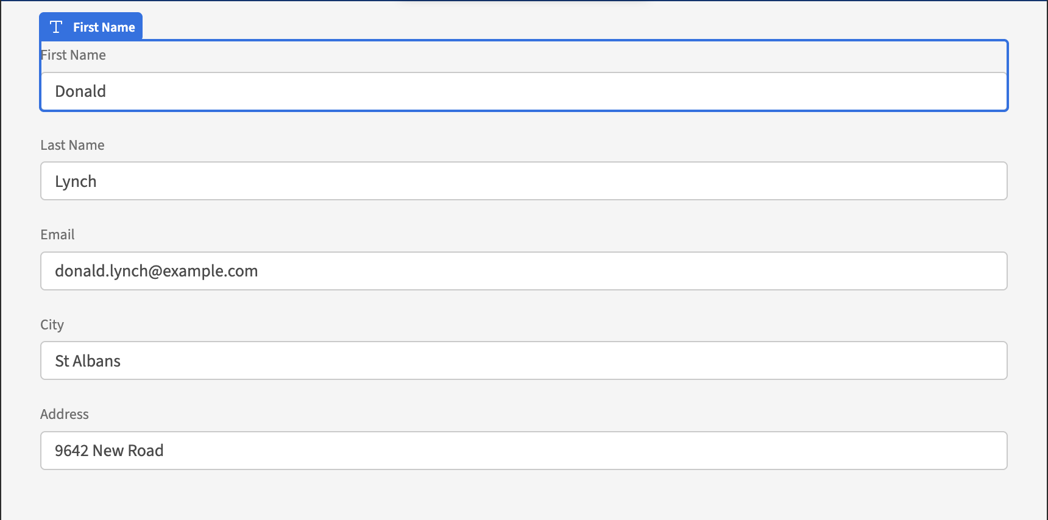The width and height of the screenshot is (1048, 520).
Task: Place cursor right after the word Lynch
Action: (x=97, y=181)
